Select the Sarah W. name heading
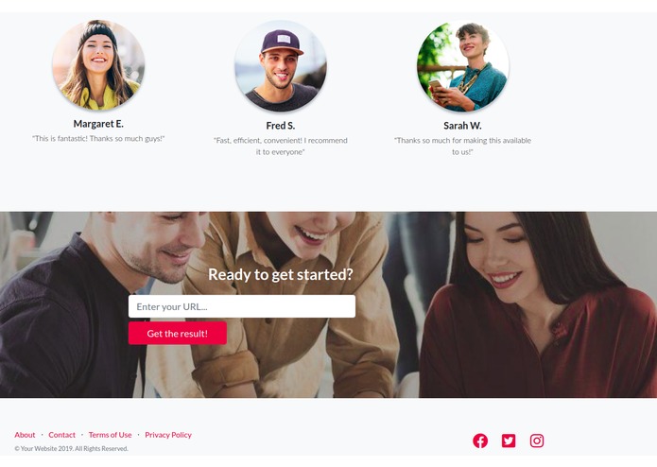This screenshot has width=657, height=467. pyautogui.click(x=462, y=125)
